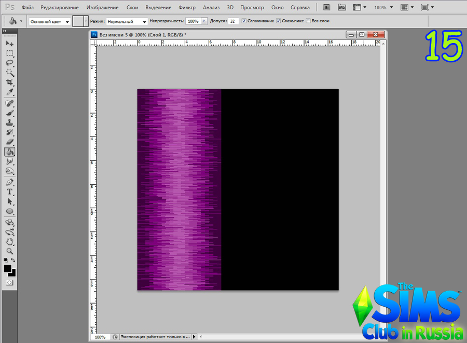Uncheck the Смеж.пикс checkbox

(x=279, y=21)
